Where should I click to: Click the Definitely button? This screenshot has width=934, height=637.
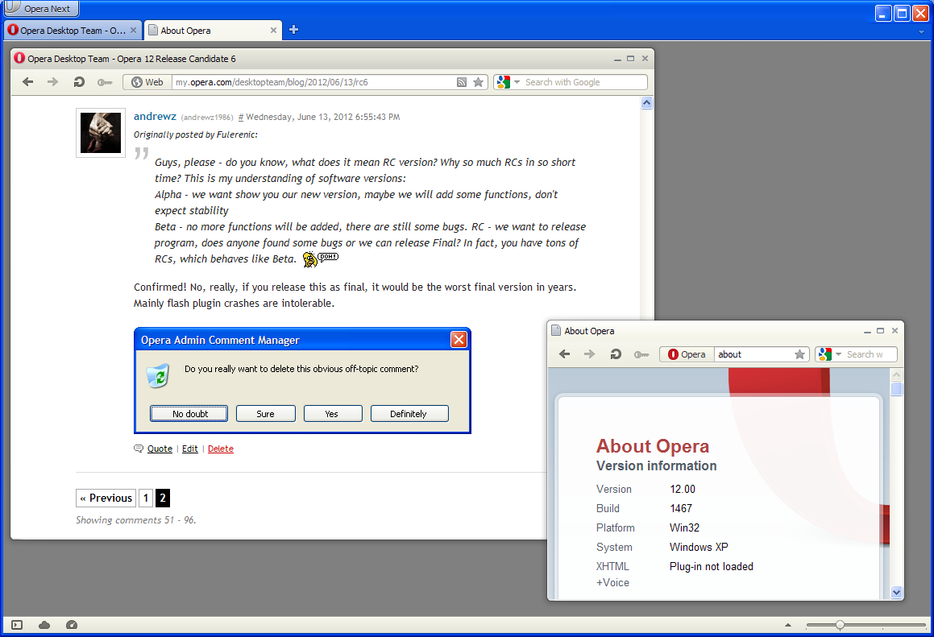click(x=409, y=414)
